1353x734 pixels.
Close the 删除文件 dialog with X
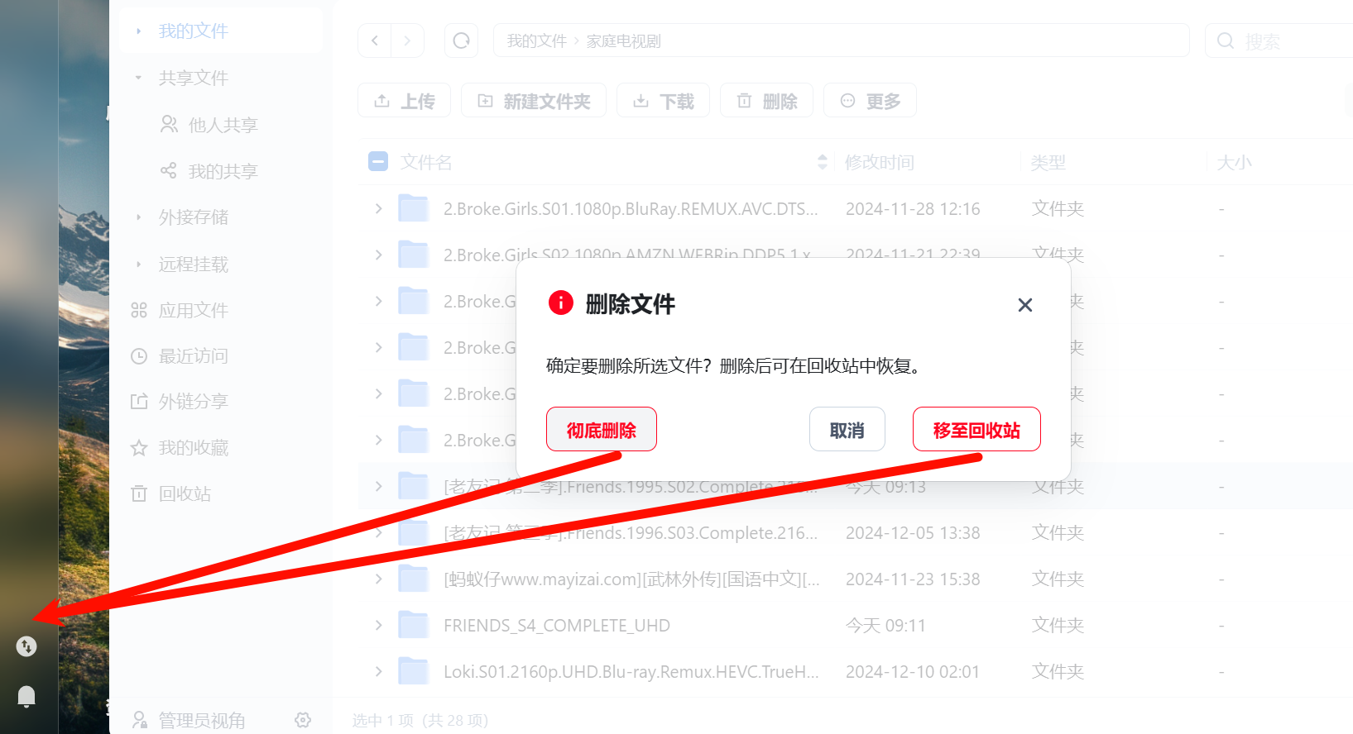[x=1025, y=305]
